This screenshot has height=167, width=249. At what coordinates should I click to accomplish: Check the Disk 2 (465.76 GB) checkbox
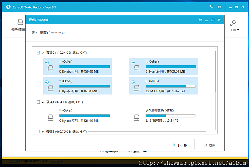tap(38, 131)
